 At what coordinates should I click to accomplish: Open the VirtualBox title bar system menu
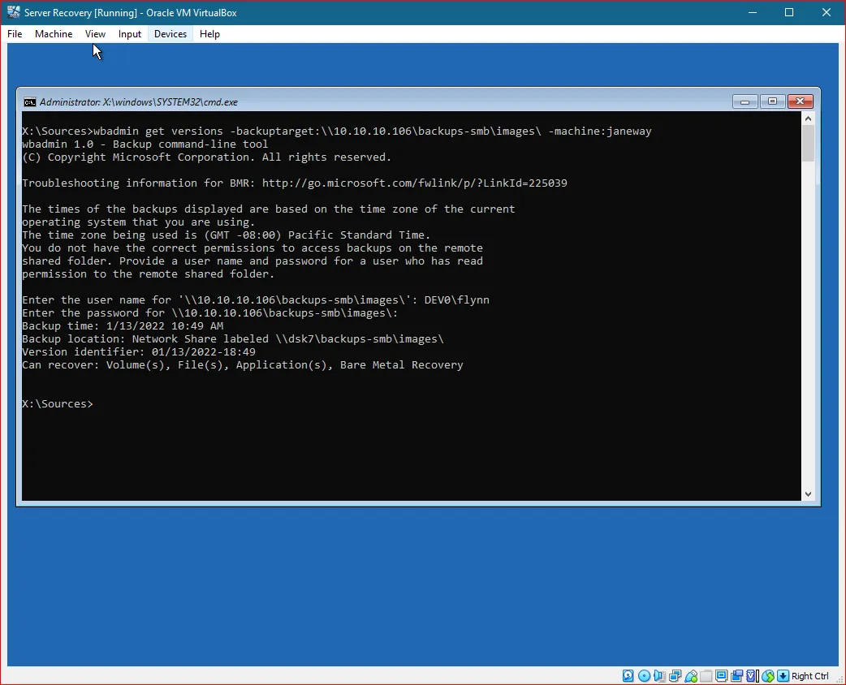pyautogui.click(x=13, y=12)
